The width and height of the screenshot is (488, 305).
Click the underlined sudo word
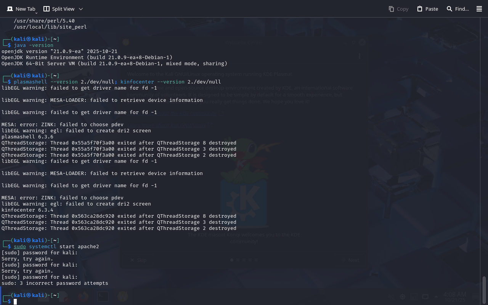(x=20, y=247)
